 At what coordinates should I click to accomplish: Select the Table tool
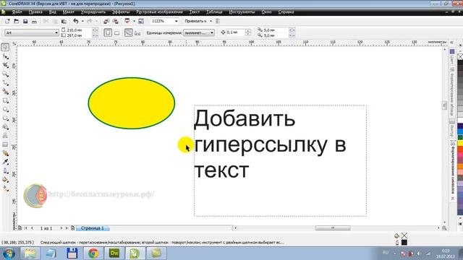(5, 144)
